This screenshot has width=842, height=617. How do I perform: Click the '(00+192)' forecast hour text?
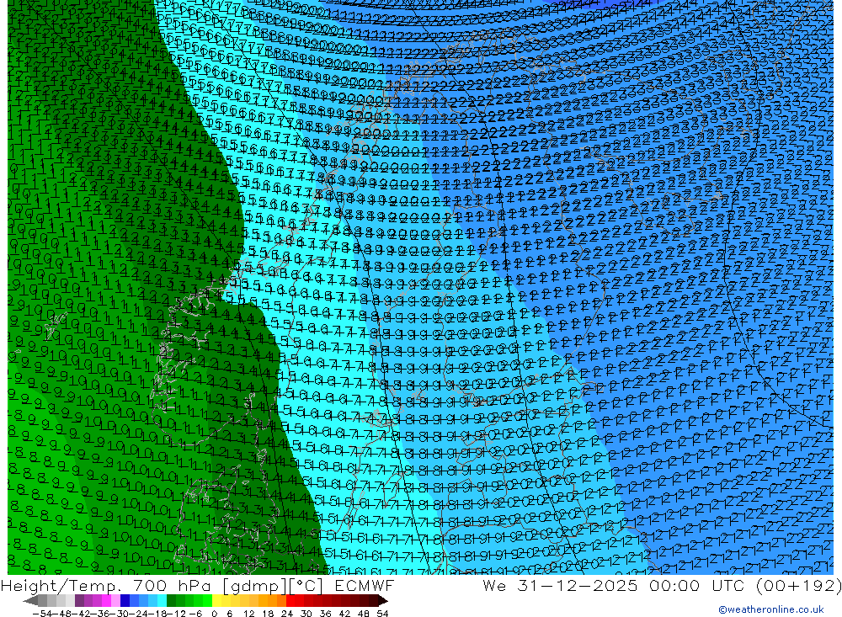pos(798,585)
